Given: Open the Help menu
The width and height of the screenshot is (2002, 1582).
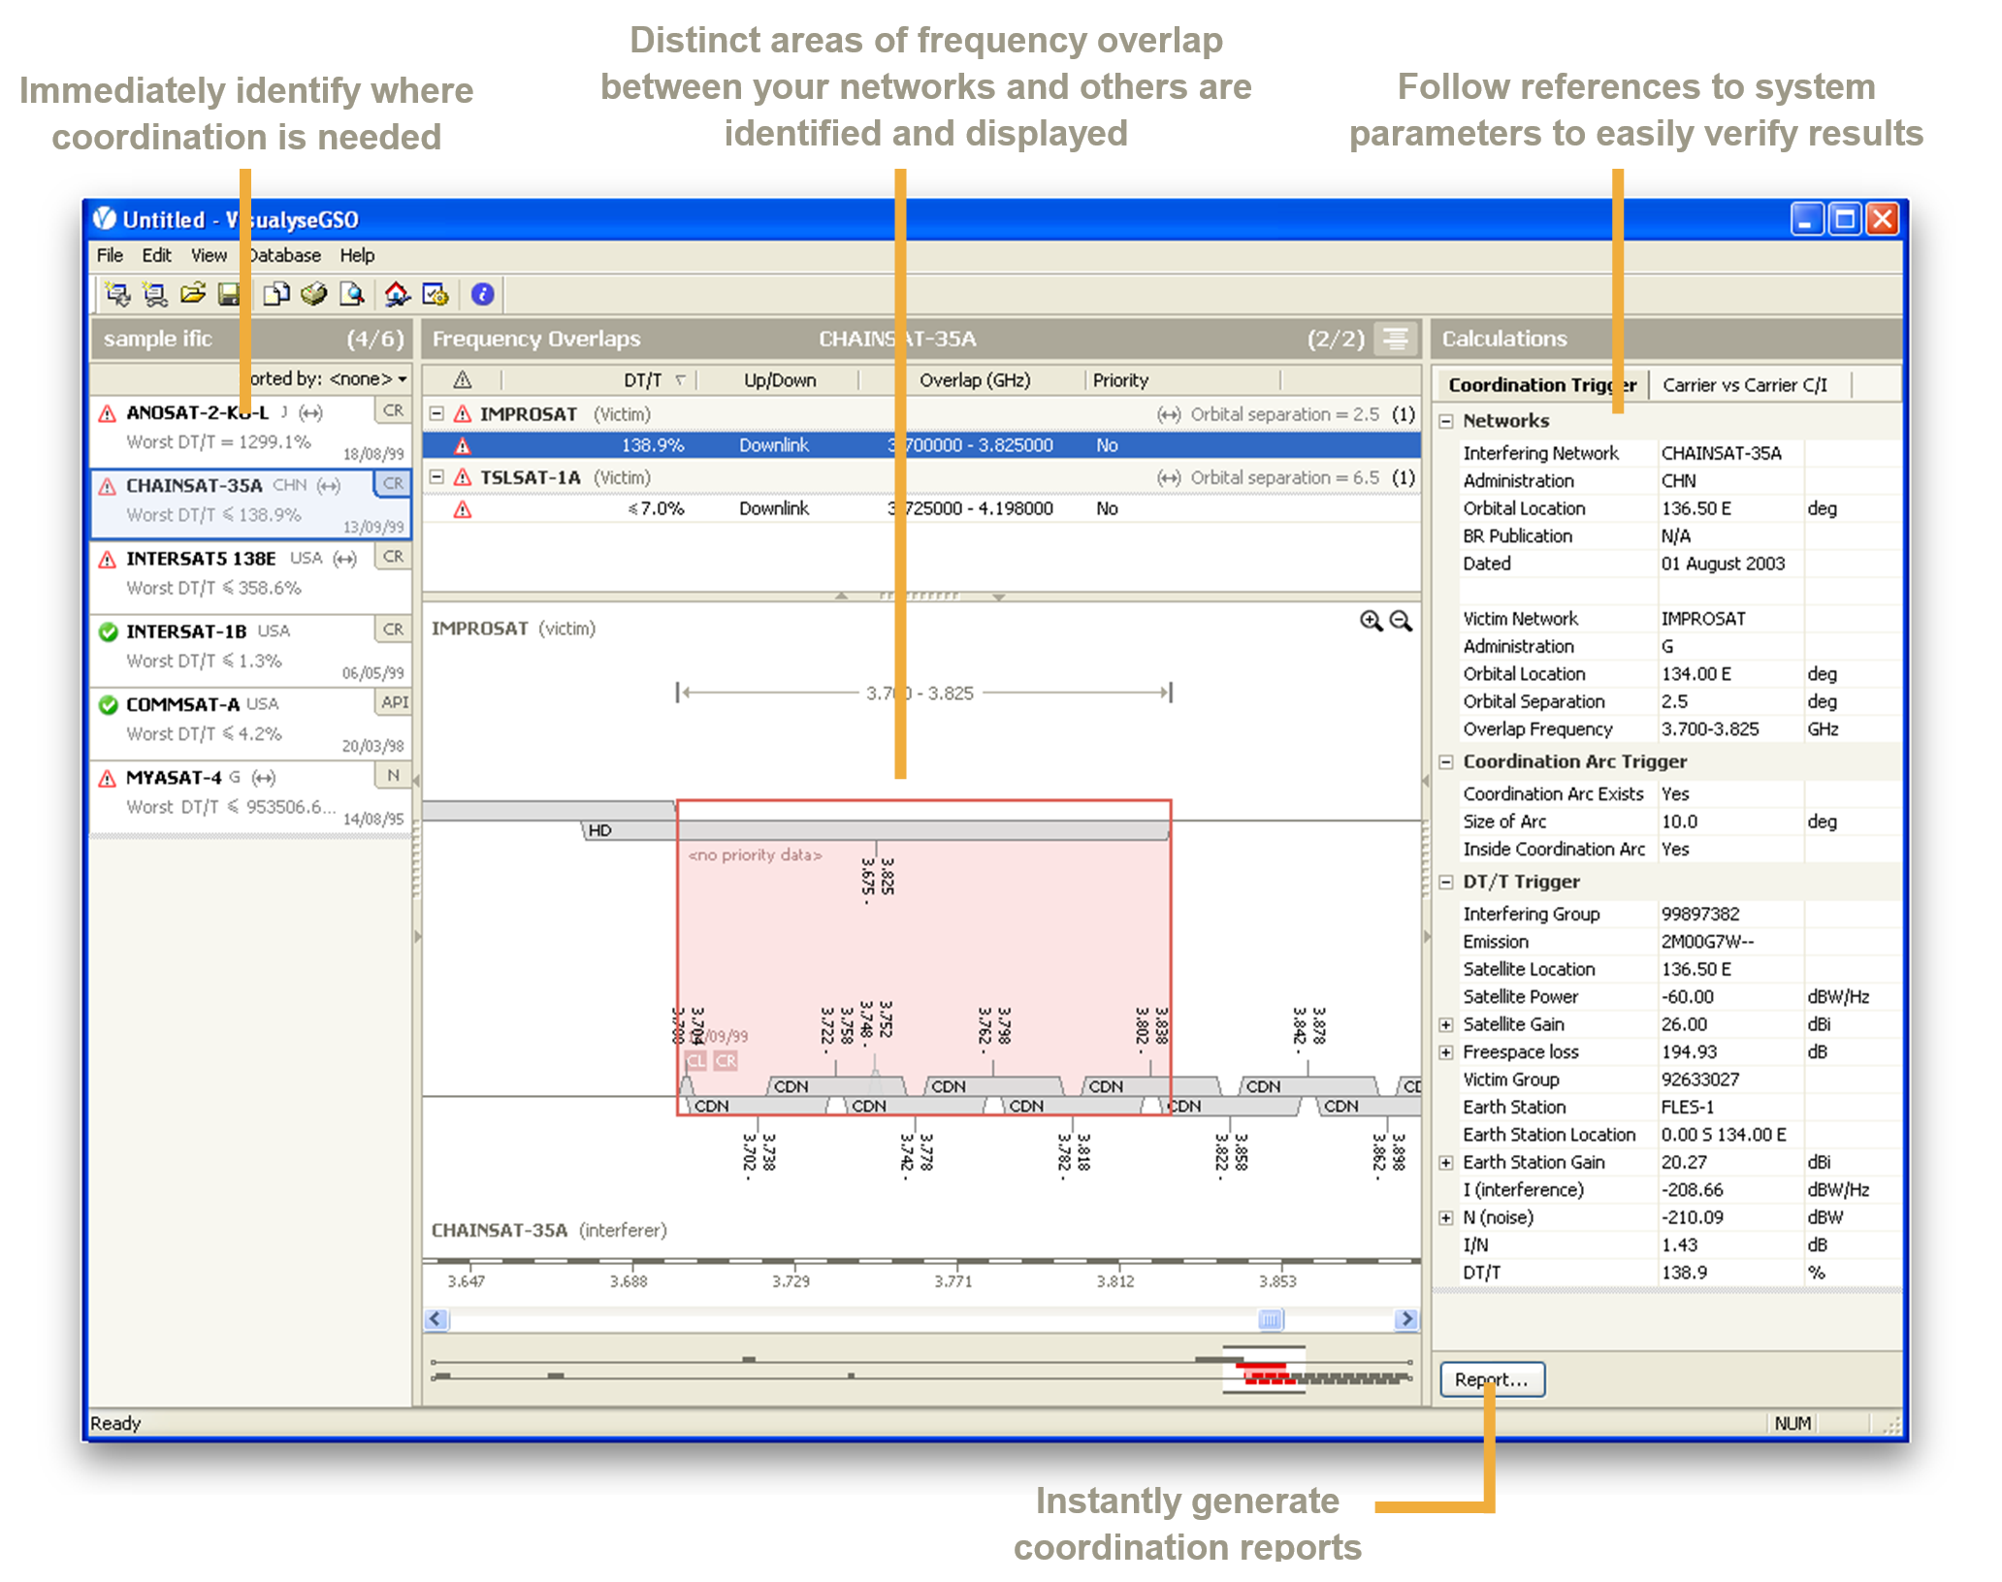Looking at the screenshot, I should (x=357, y=255).
